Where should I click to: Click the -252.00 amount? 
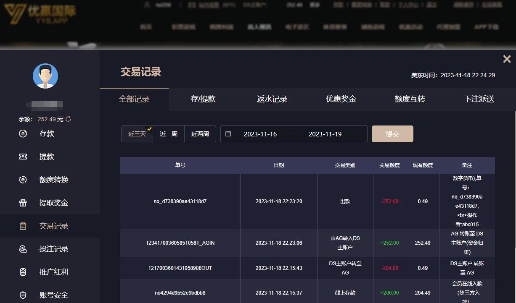click(390, 201)
